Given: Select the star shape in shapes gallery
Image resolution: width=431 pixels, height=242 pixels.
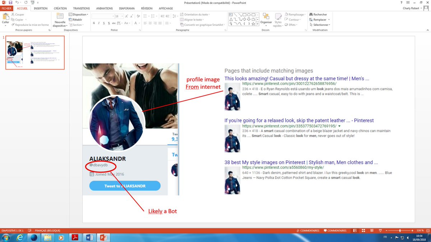Looking at the screenshot, I should [253, 24].
